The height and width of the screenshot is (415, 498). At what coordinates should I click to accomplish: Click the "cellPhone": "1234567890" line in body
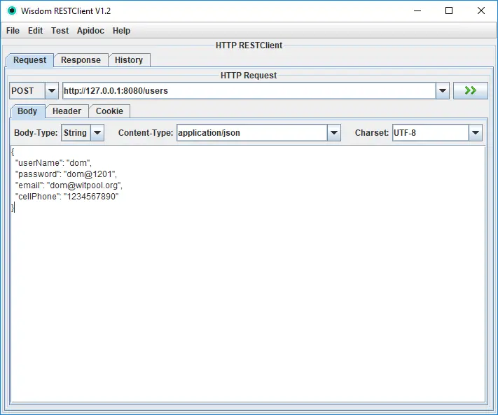point(67,197)
